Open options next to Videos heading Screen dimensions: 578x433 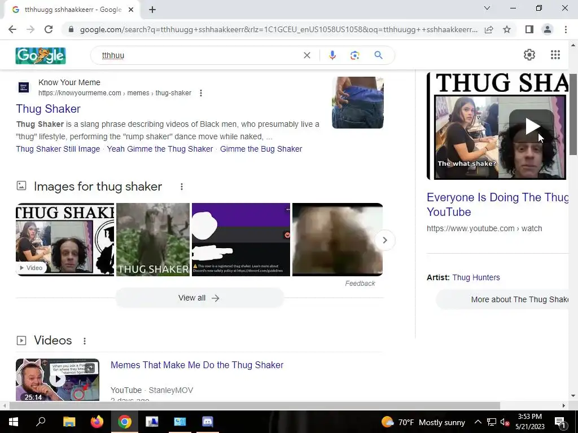[85, 341]
